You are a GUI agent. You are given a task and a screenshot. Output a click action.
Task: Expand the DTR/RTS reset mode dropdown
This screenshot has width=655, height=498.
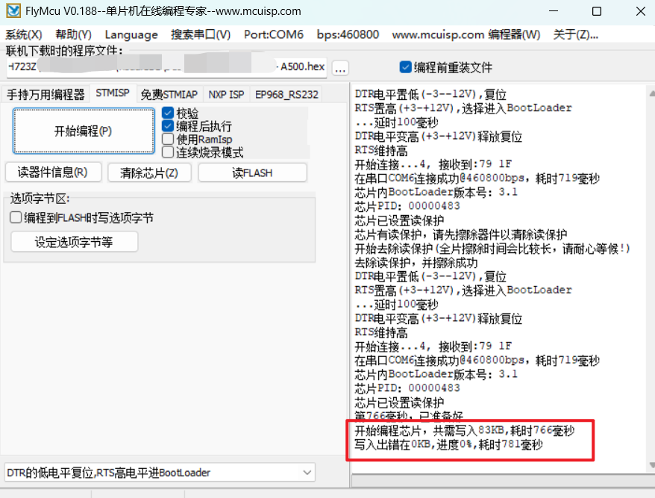click(307, 473)
